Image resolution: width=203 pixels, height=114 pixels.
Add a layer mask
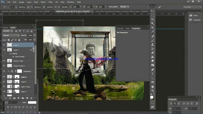(x=14, y=98)
